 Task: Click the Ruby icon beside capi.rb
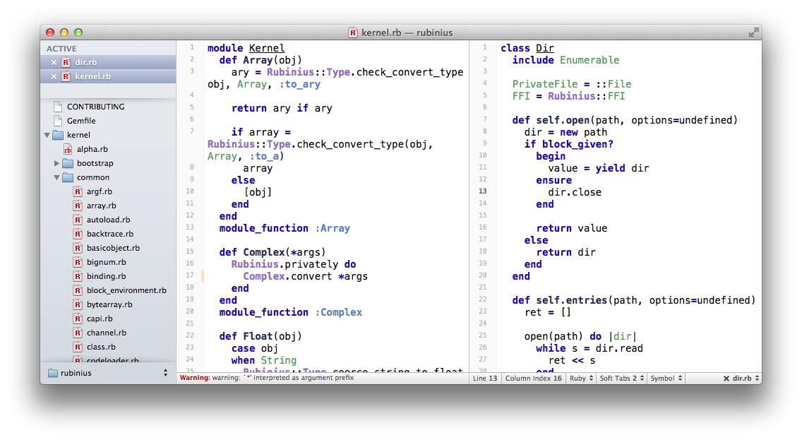point(78,319)
